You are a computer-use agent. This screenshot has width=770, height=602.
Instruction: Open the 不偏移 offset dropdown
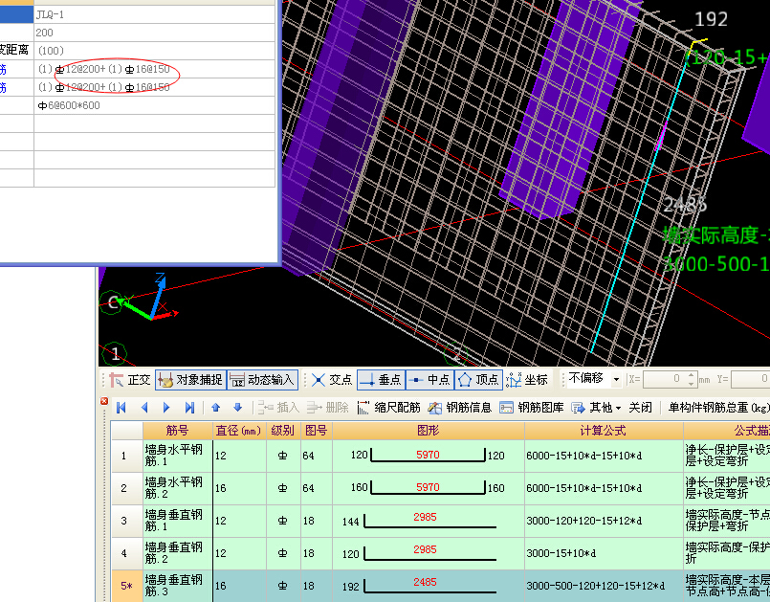coord(616,379)
